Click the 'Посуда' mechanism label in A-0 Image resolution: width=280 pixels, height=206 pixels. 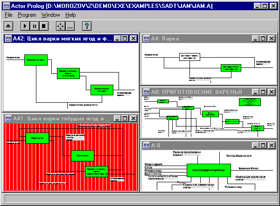(182, 182)
